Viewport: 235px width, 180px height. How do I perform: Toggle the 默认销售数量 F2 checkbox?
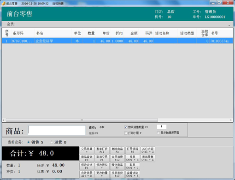[x=126, y=127]
